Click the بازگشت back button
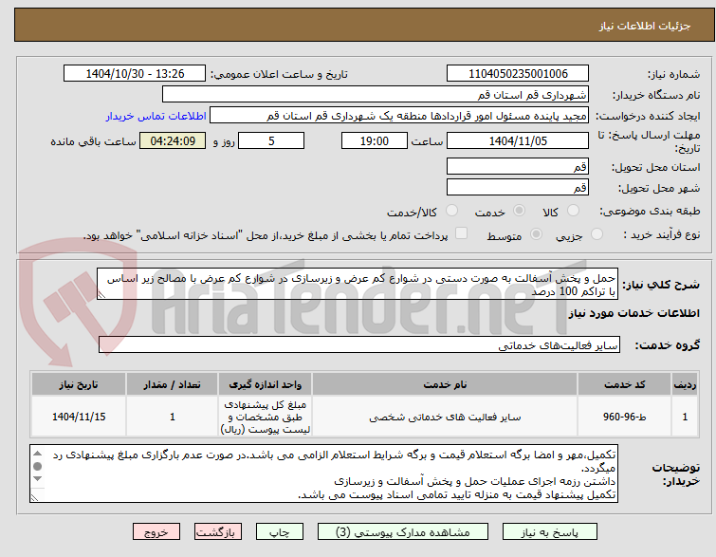This screenshot has height=557, width=716. tap(218, 532)
